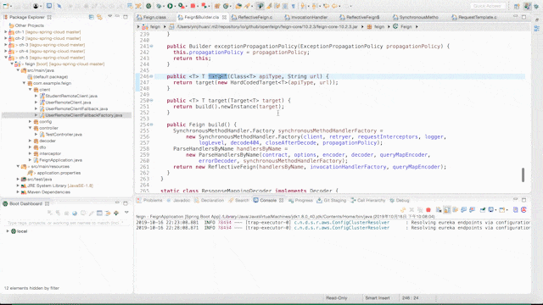Click the globe Open Browser icon in Boot Dashboard

click(x=75, y=213)
